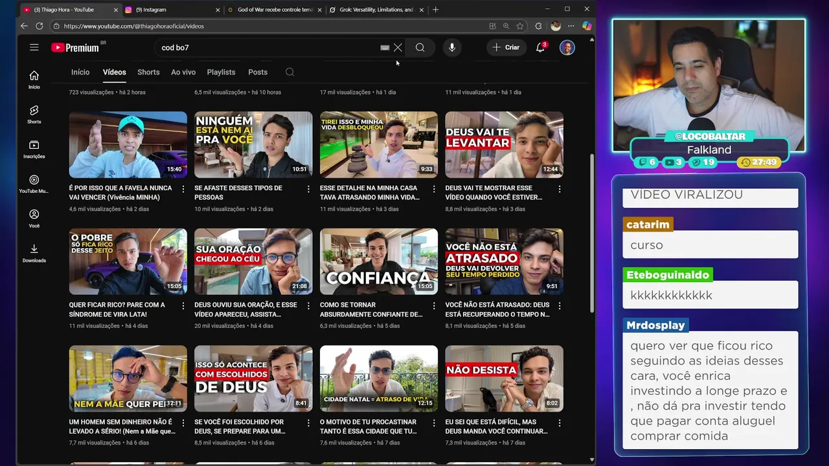Switch to the Ao vivo channel tab
Screen dimensions: 829x466
[183, 72]
